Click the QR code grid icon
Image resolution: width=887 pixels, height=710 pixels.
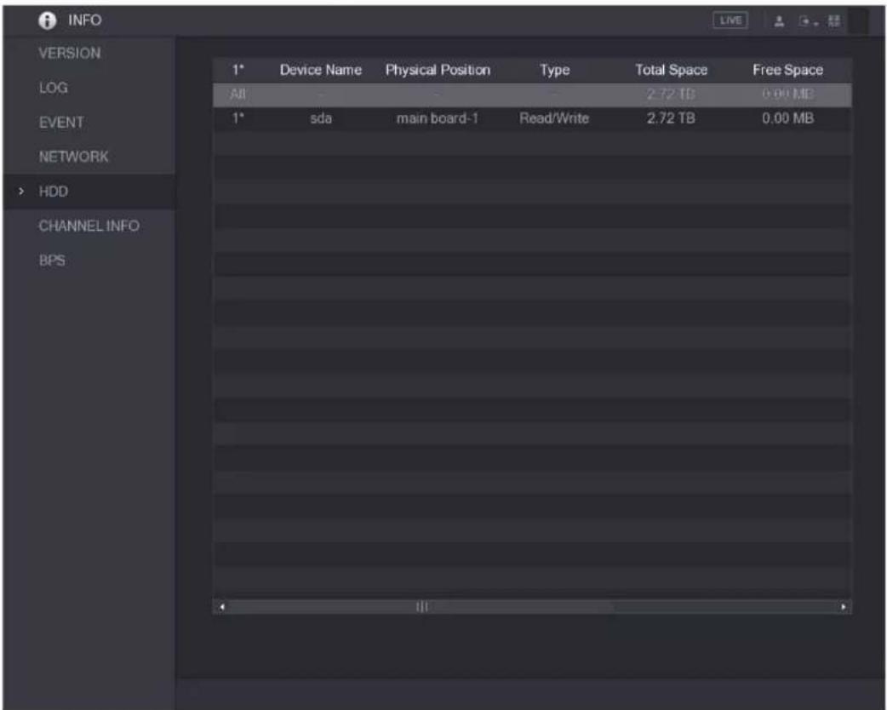click(834, 21)
